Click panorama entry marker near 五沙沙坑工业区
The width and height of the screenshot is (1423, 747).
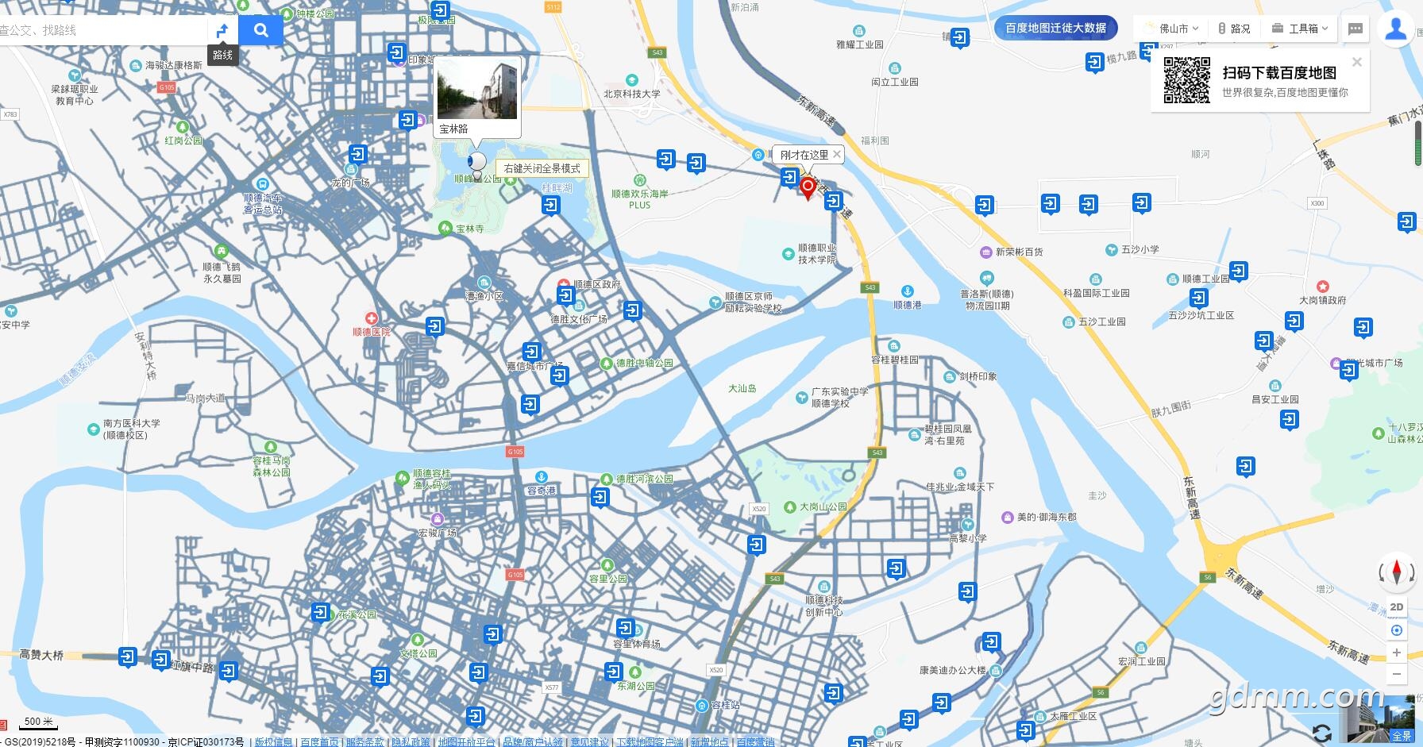[x=1199, y=298]
